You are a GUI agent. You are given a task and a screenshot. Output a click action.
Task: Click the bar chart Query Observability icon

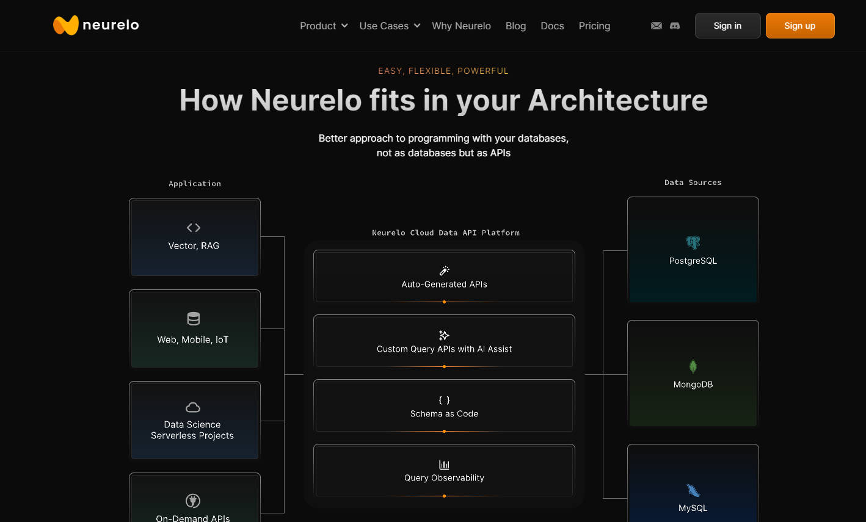[444, 464]
